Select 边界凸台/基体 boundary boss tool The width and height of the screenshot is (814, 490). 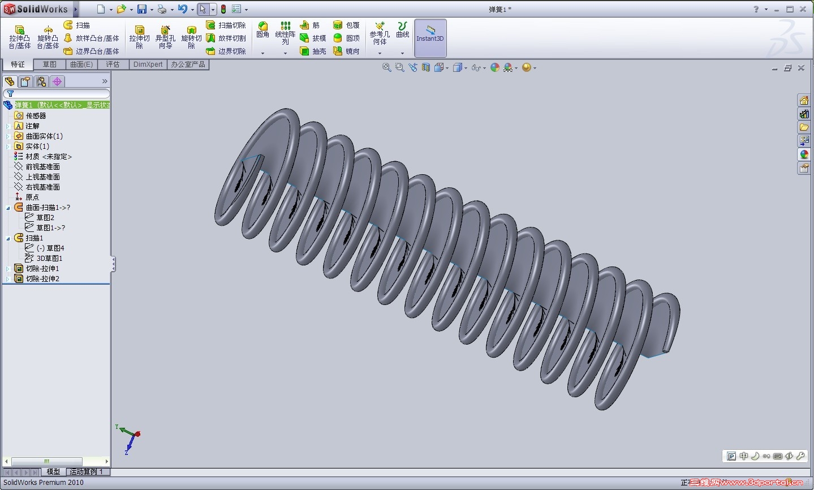pyautogui.click(x=91, y=51)
